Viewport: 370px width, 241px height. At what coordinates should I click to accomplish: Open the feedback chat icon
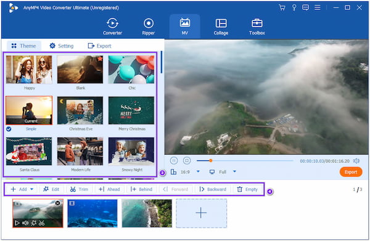coord(306,7)
